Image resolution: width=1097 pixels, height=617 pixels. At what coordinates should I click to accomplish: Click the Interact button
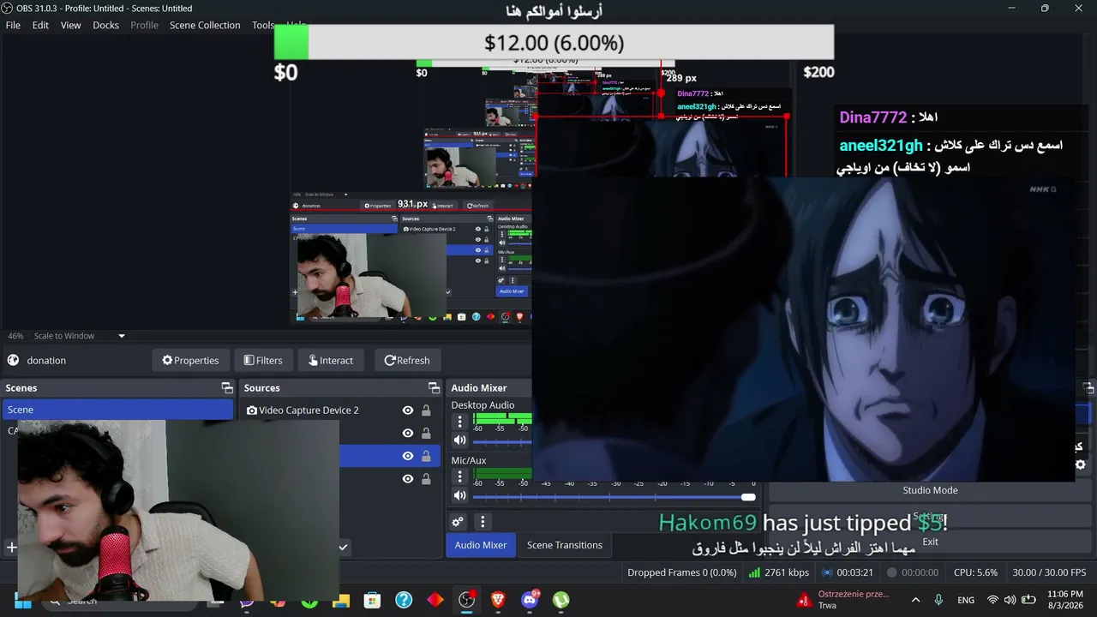[331, 360]
